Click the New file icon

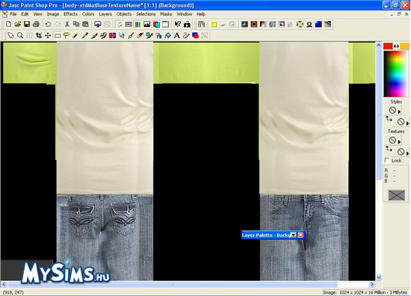click(8, 25)
